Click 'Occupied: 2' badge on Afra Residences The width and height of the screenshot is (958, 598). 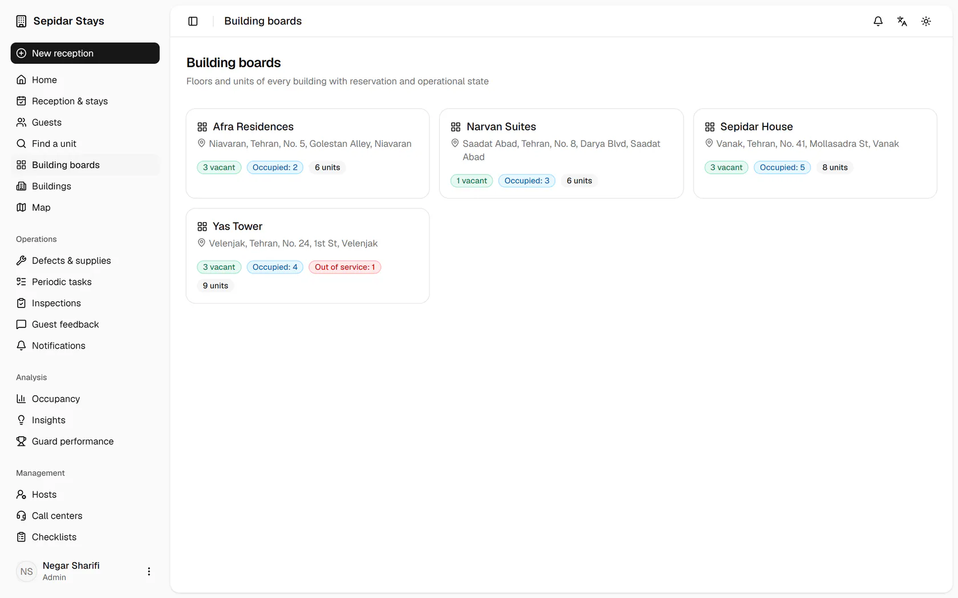pos(275,167)
